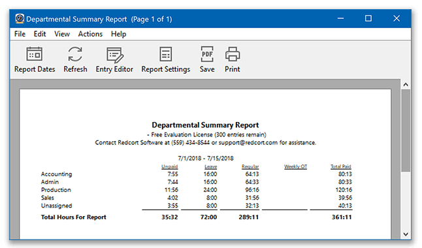Viewport: 422px width, 248px height.
Task: Click the Leave column header
Action: 211,166
